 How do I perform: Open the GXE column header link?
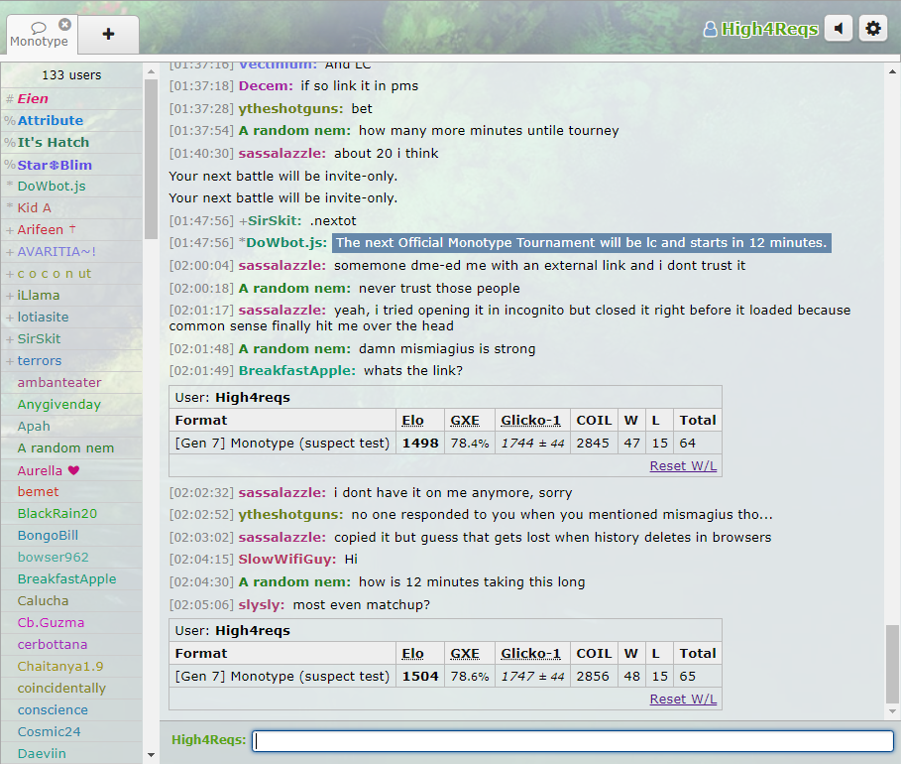pyautogui.click(x=464, y=420)
